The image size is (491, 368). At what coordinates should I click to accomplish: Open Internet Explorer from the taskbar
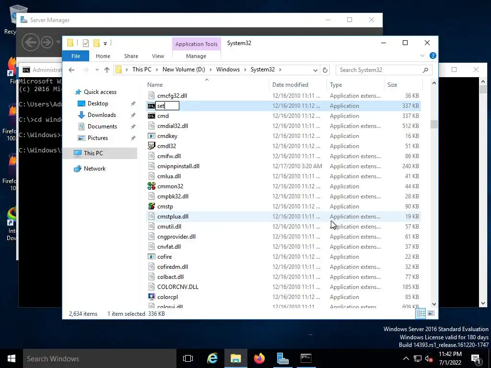click(x=212, y=358)
